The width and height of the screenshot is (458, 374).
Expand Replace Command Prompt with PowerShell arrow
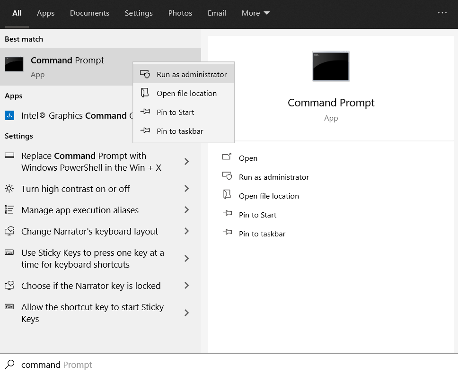click(186, 162)
